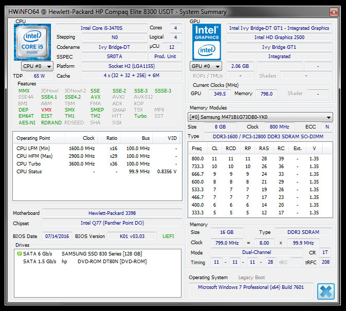The height and width of the screenshot is (311, 346).
Task: Click the AES-NI feature flag
Action: [27, 123]
